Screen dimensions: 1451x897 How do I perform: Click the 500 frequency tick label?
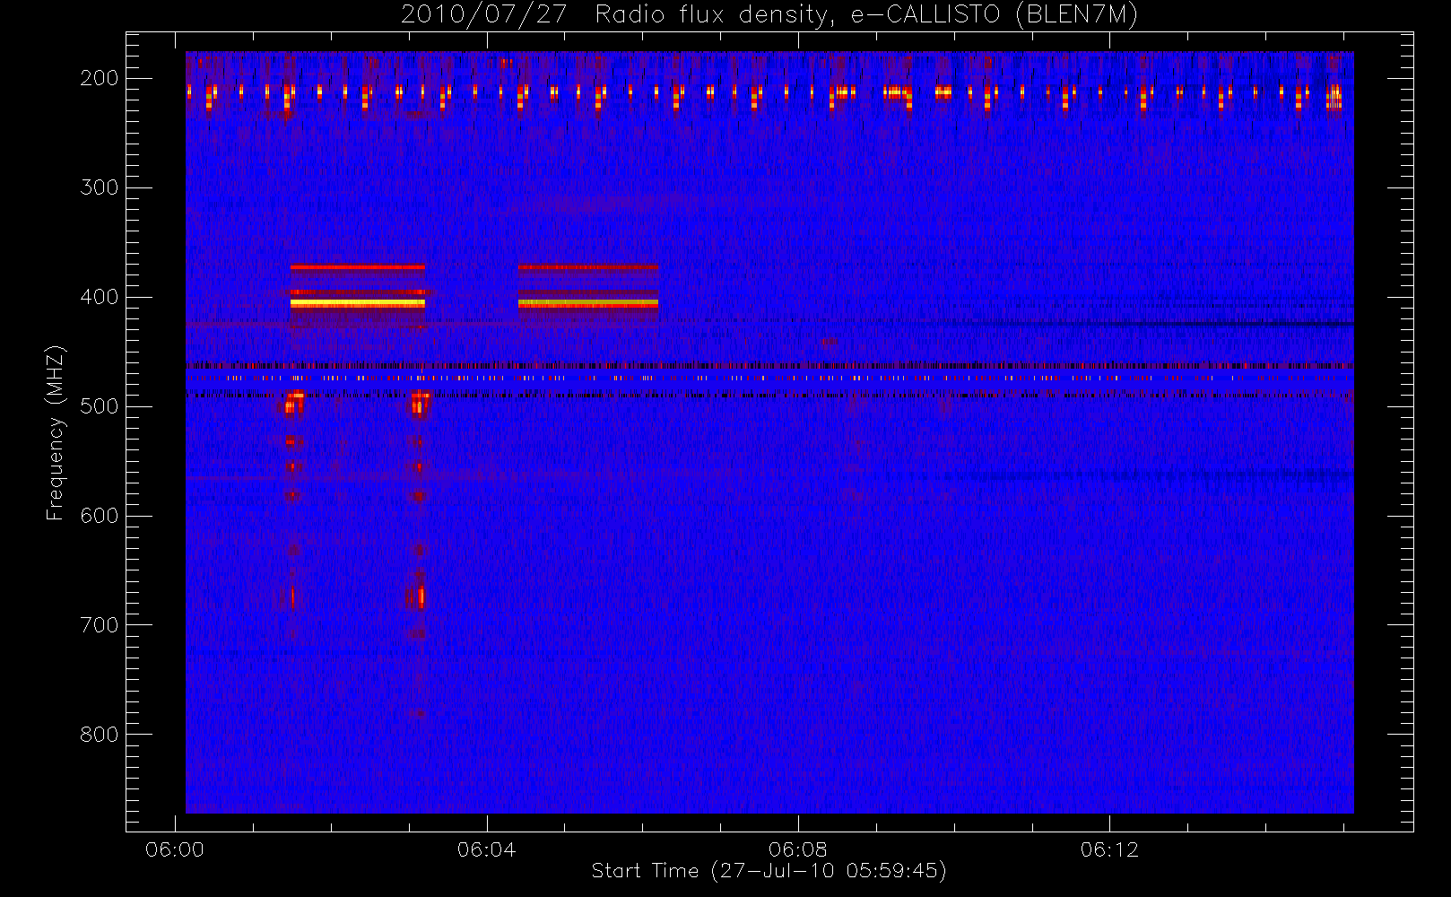click(x=99, y=406)
